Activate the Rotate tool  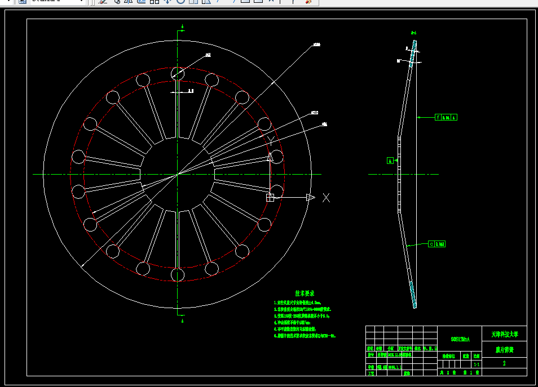(180, 2)
